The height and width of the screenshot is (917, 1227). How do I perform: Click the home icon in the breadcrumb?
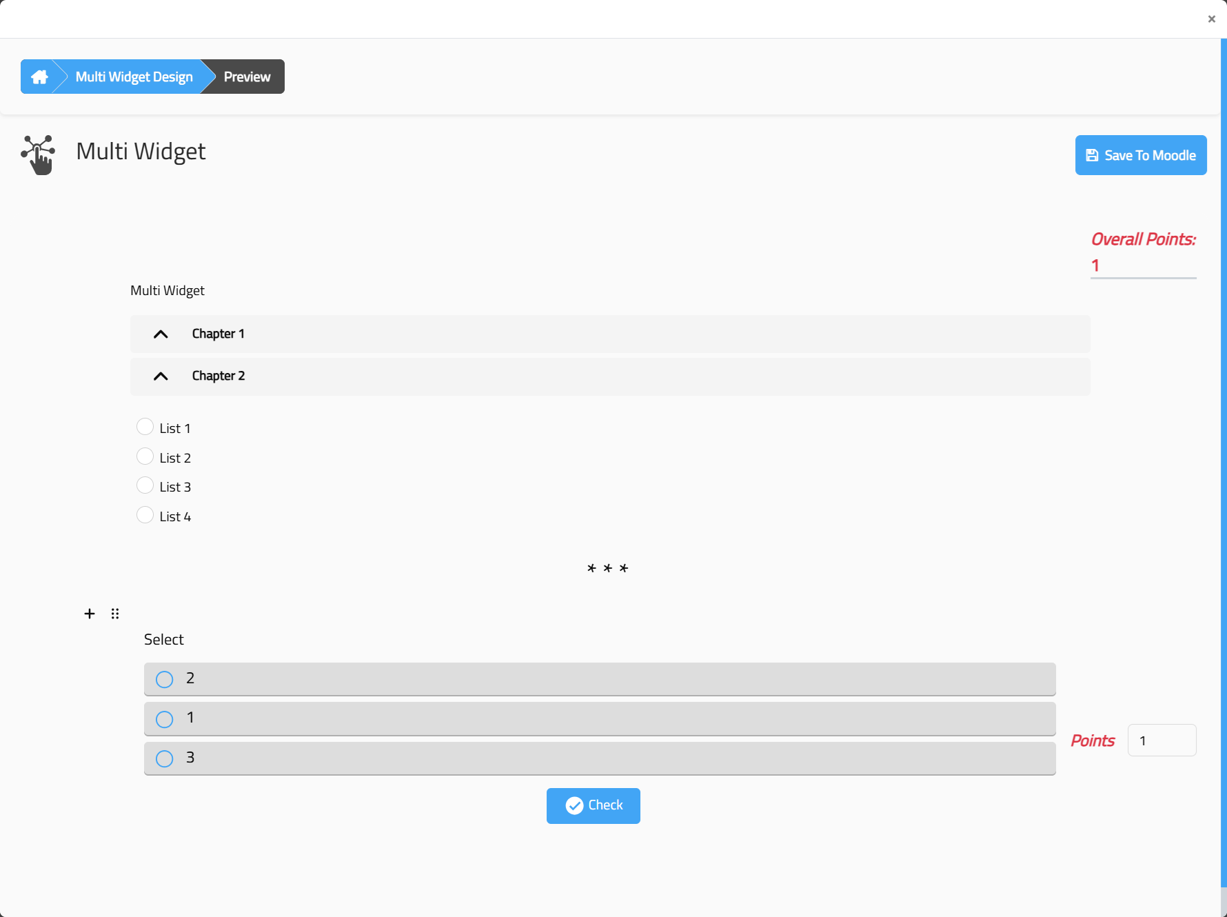(39, 77)
